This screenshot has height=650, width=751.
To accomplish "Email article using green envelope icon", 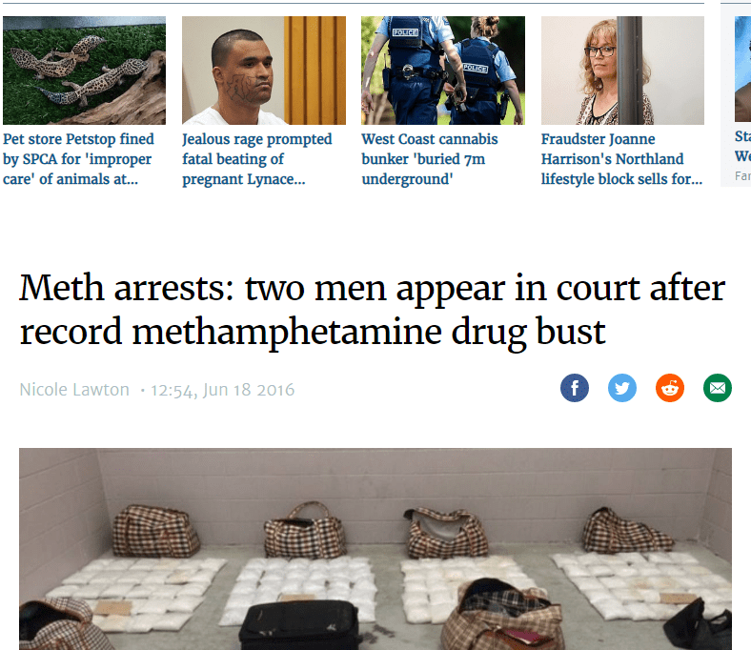I will (717, 388).
